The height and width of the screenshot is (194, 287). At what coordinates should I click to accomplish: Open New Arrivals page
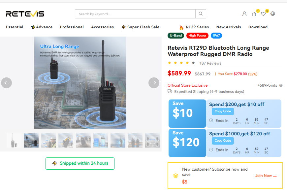[x=229, y=27]
